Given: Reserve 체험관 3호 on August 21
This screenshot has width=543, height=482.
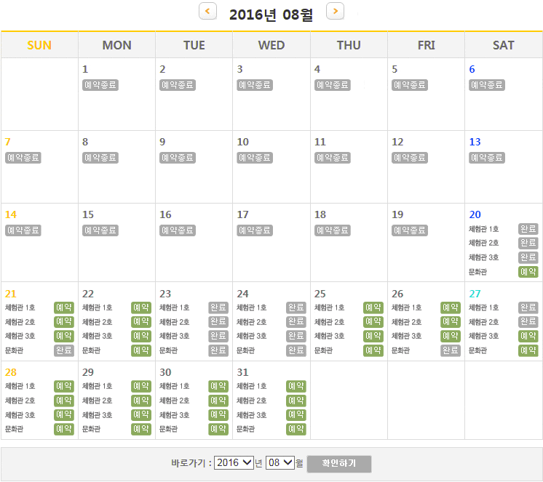Looking at the screenshot, I should coord(64,336).
